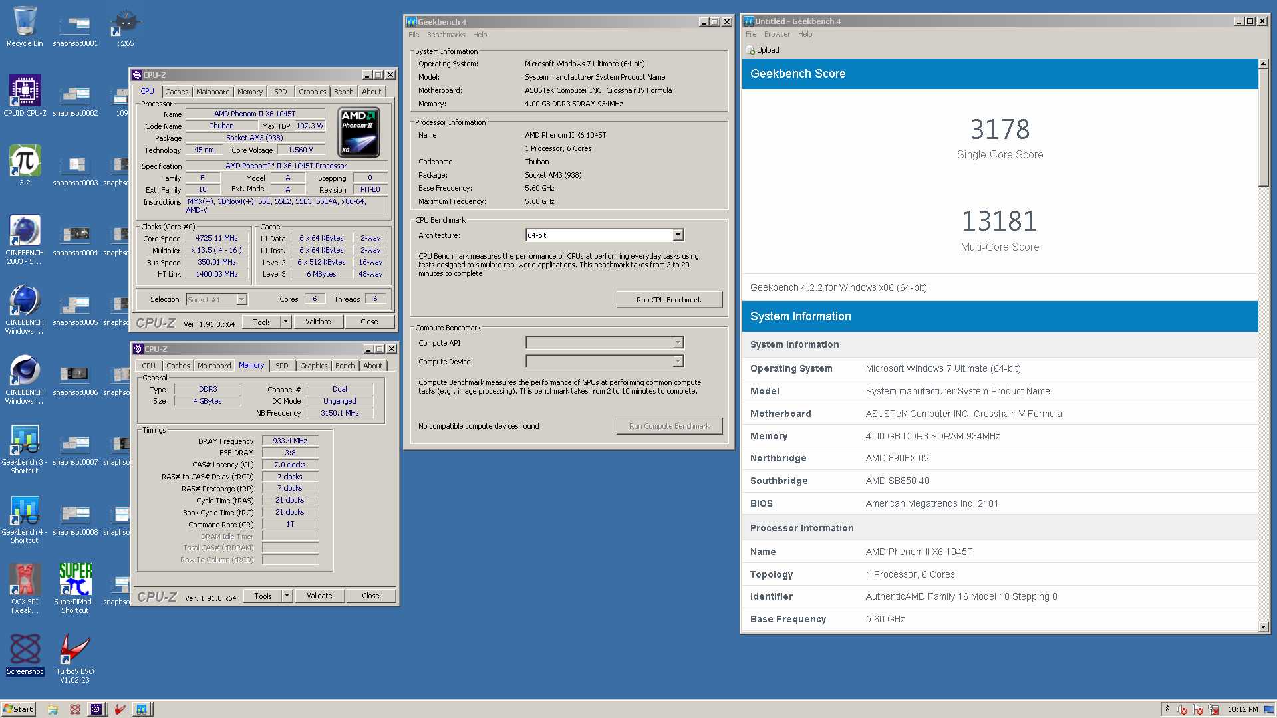Click the results scrollbar up arrow
1277x718 pixels.
[x=1264, y=64]
